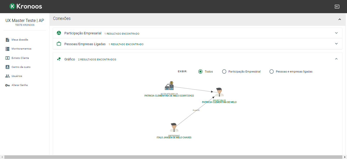Click the 30.774.672/0001-15 CNPJ text
Image resolution: width=347 pixels, height=159 pixels.
click(169, 94)
